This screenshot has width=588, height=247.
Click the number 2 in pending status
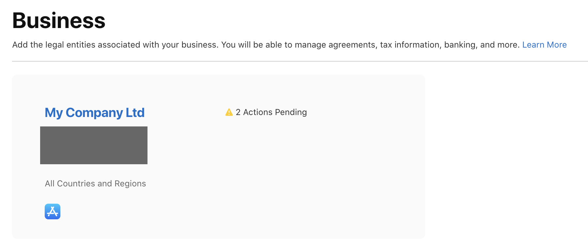[238, 112]
